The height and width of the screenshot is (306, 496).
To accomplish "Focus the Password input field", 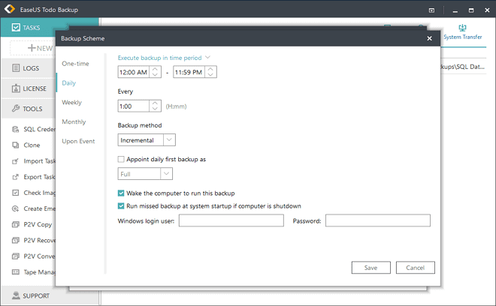I will (x=377, y=220).
